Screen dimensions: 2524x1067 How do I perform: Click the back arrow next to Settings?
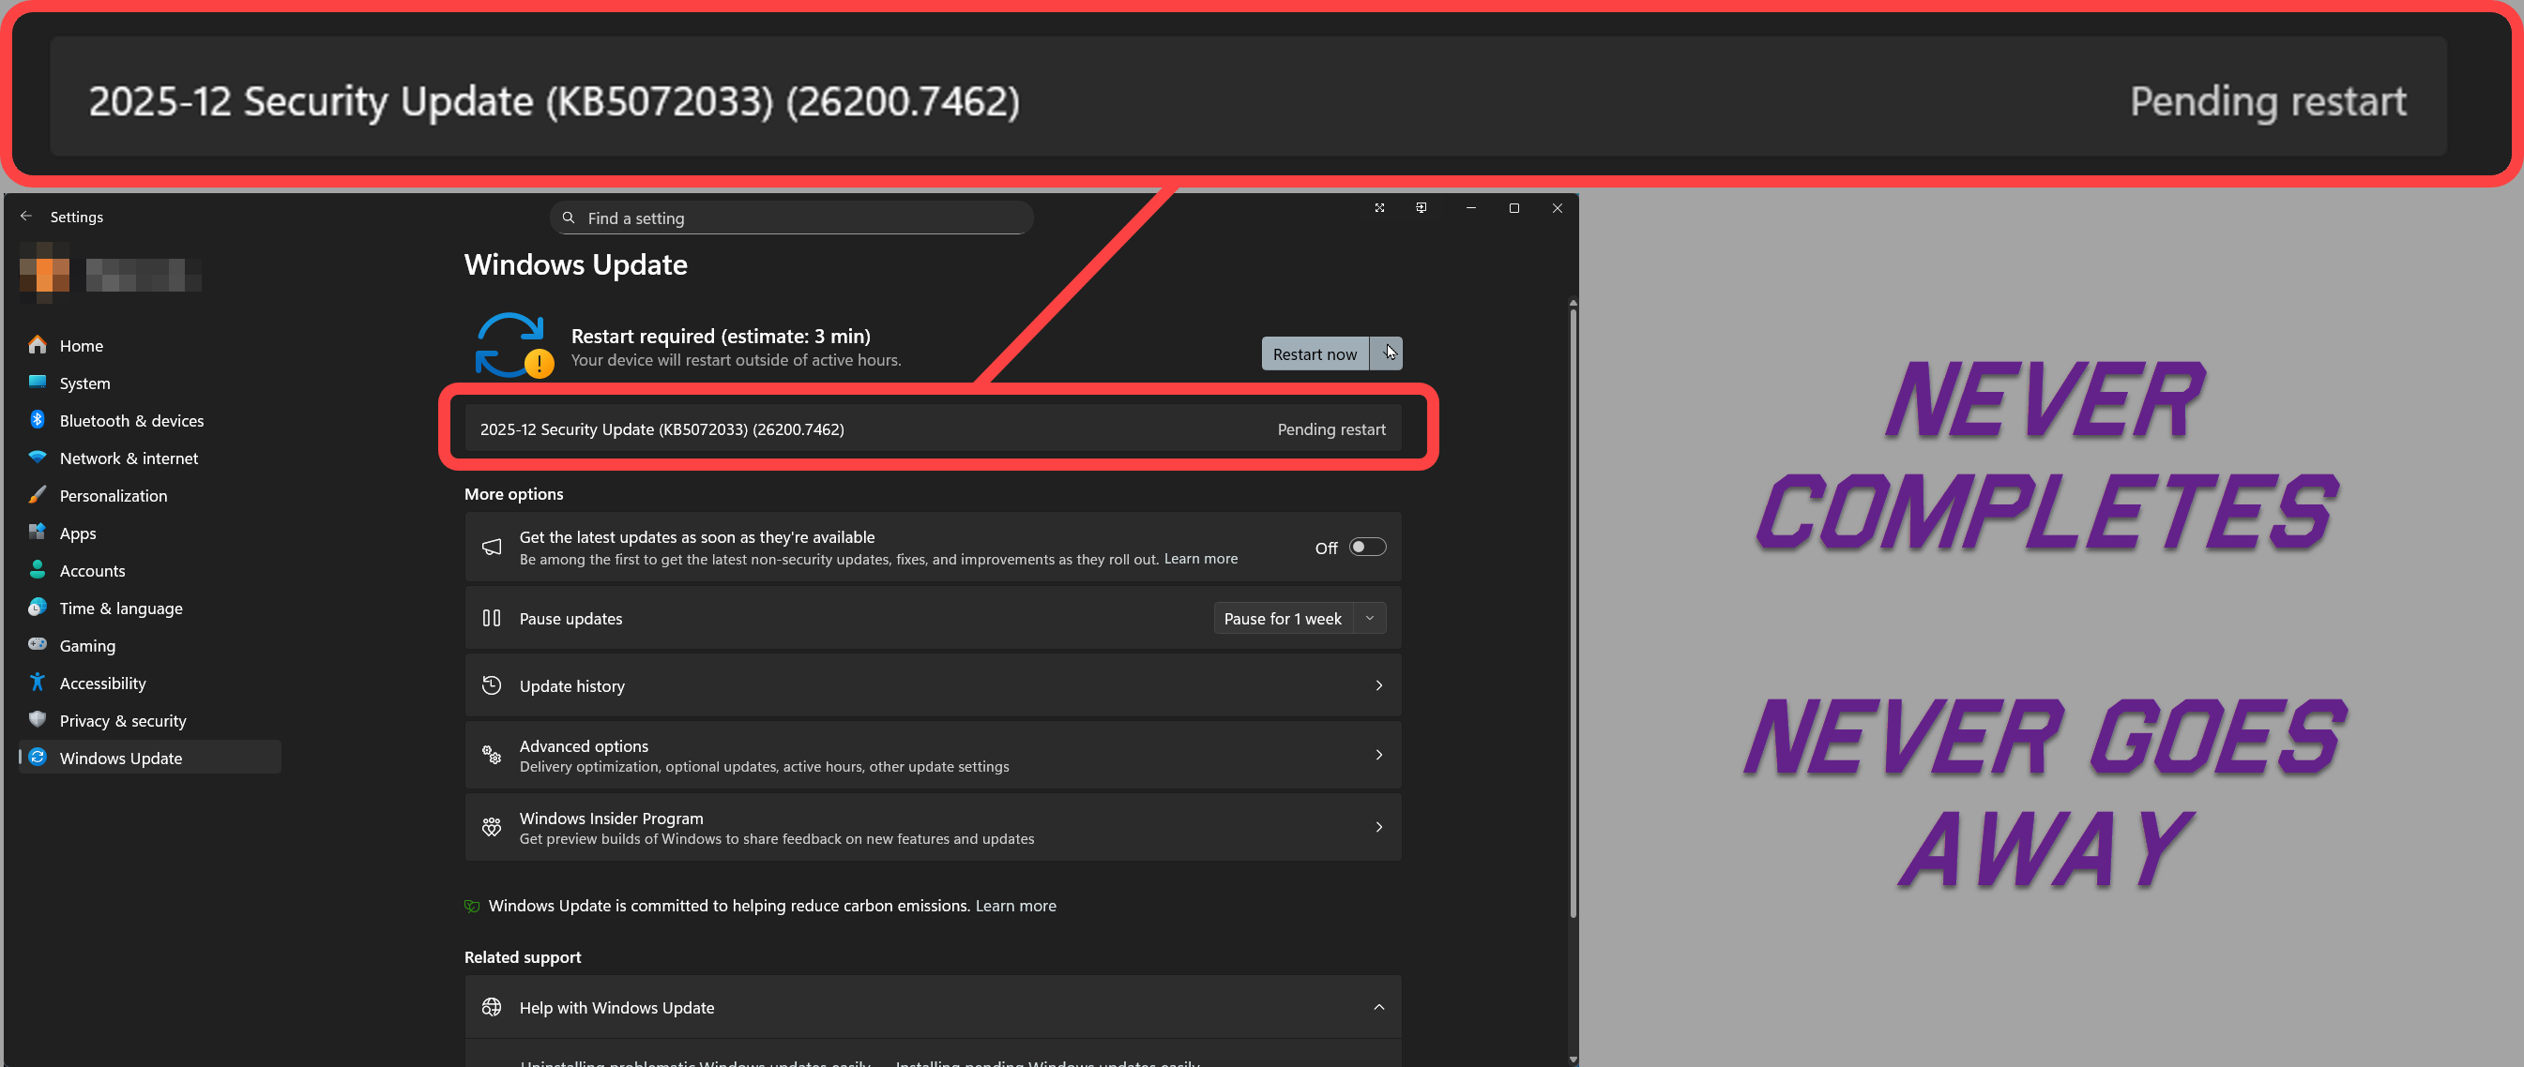26,217
